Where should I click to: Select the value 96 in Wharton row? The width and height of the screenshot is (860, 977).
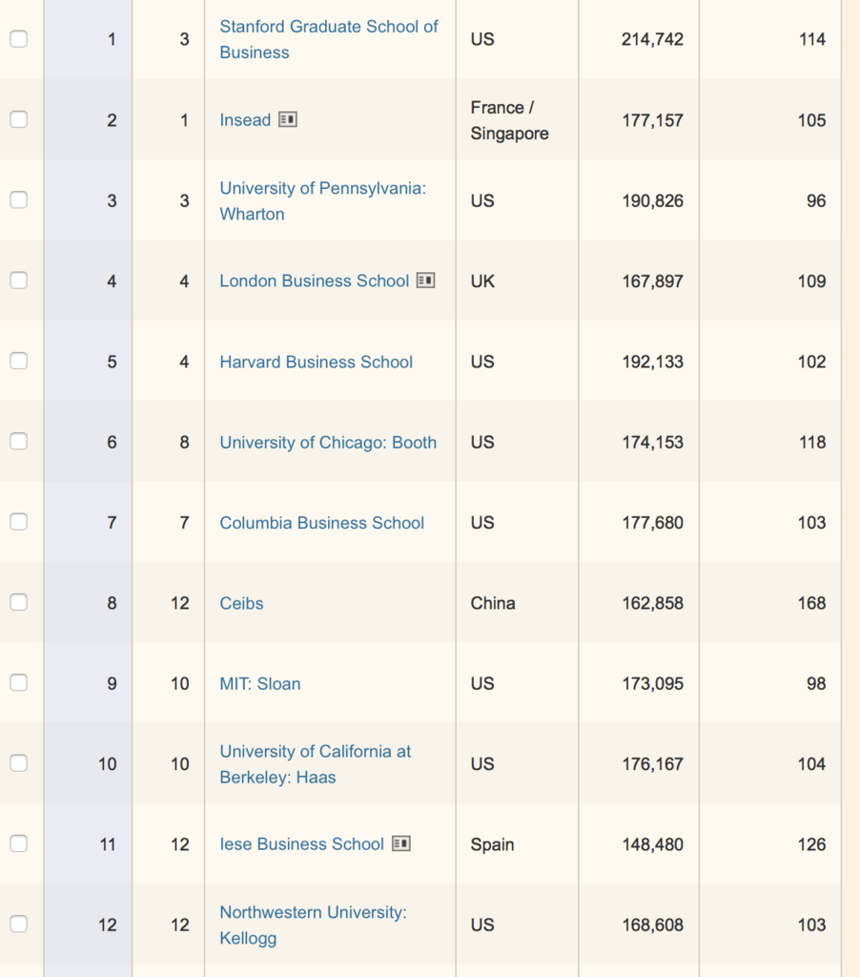tap(816, 200)
